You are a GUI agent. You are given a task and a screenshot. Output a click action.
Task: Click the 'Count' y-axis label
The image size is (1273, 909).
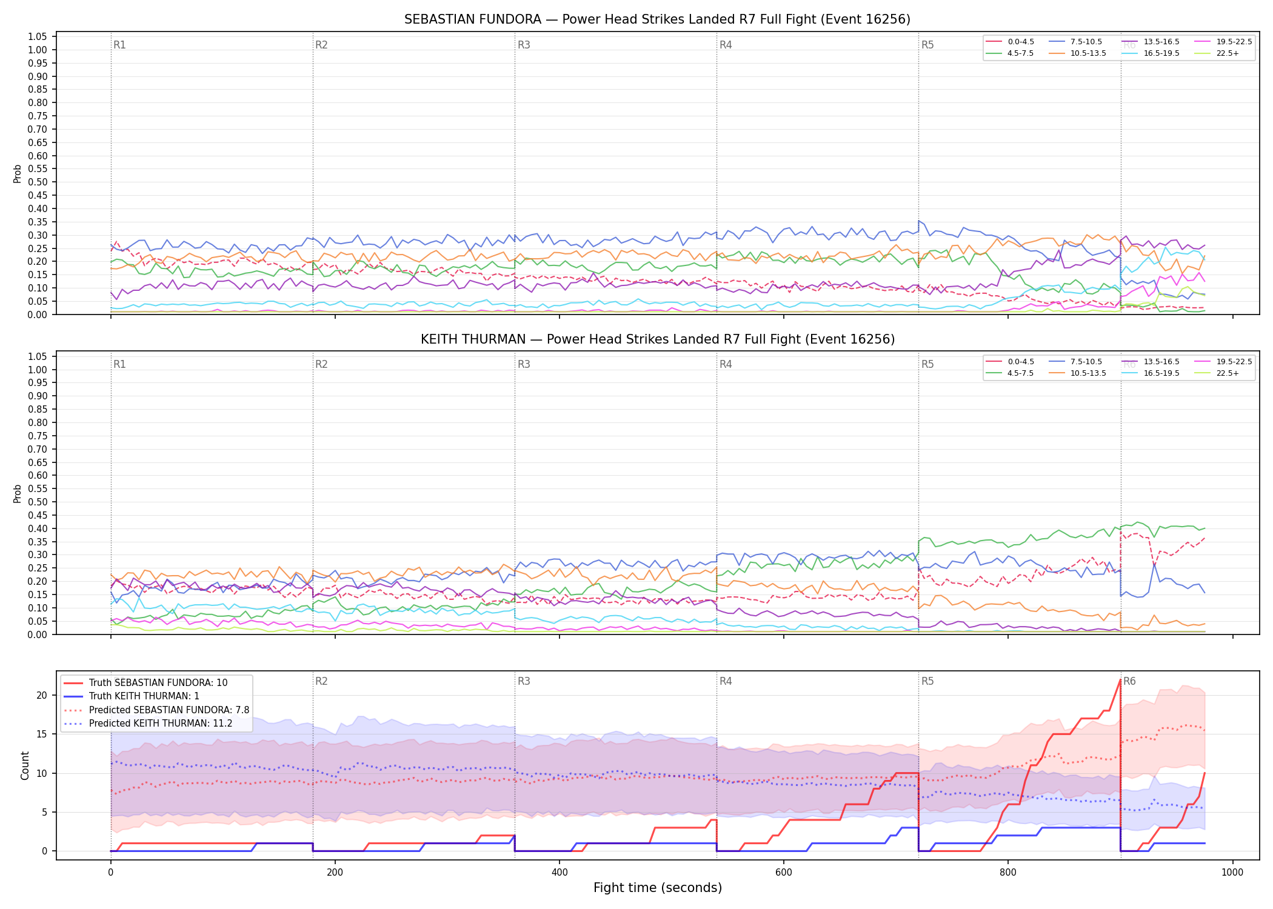tap(25, 765)
